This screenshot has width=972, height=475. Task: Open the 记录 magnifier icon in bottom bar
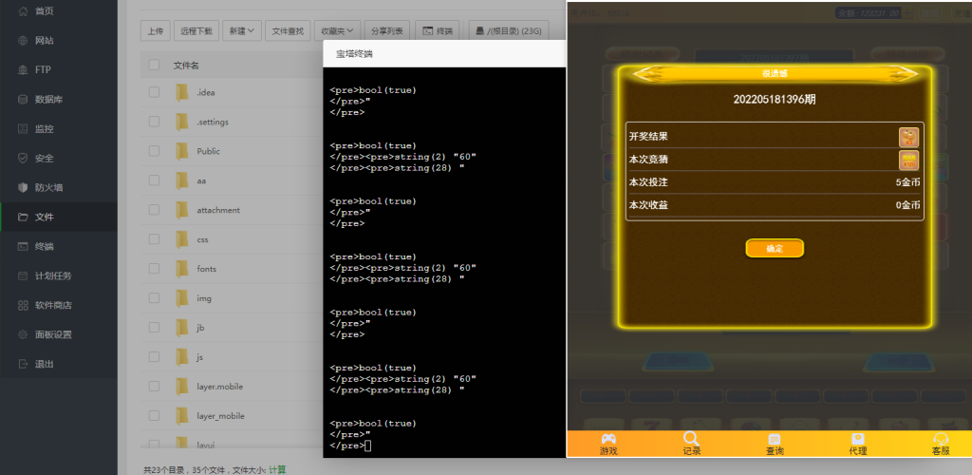[691, 439]
